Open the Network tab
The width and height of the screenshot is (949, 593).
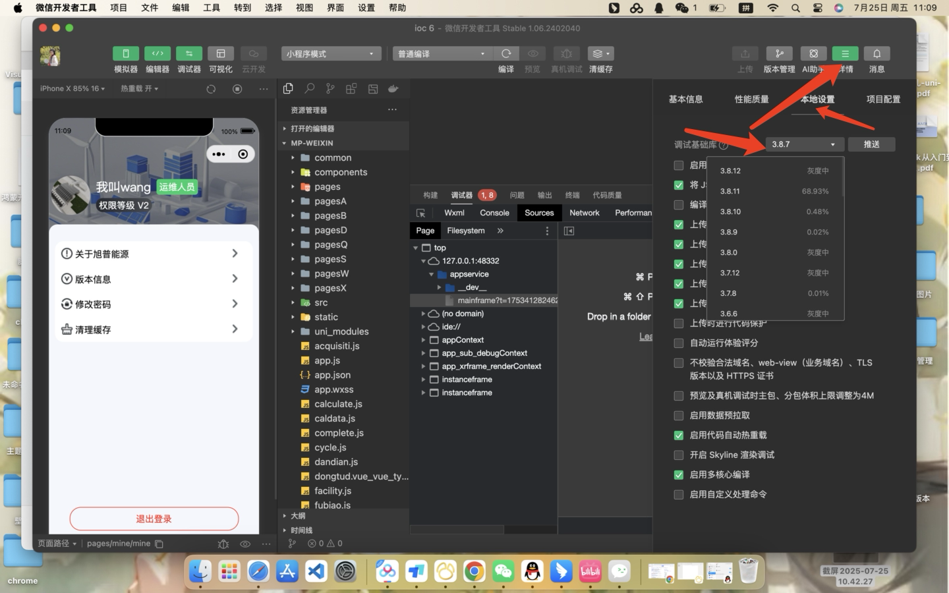point(585,213)
